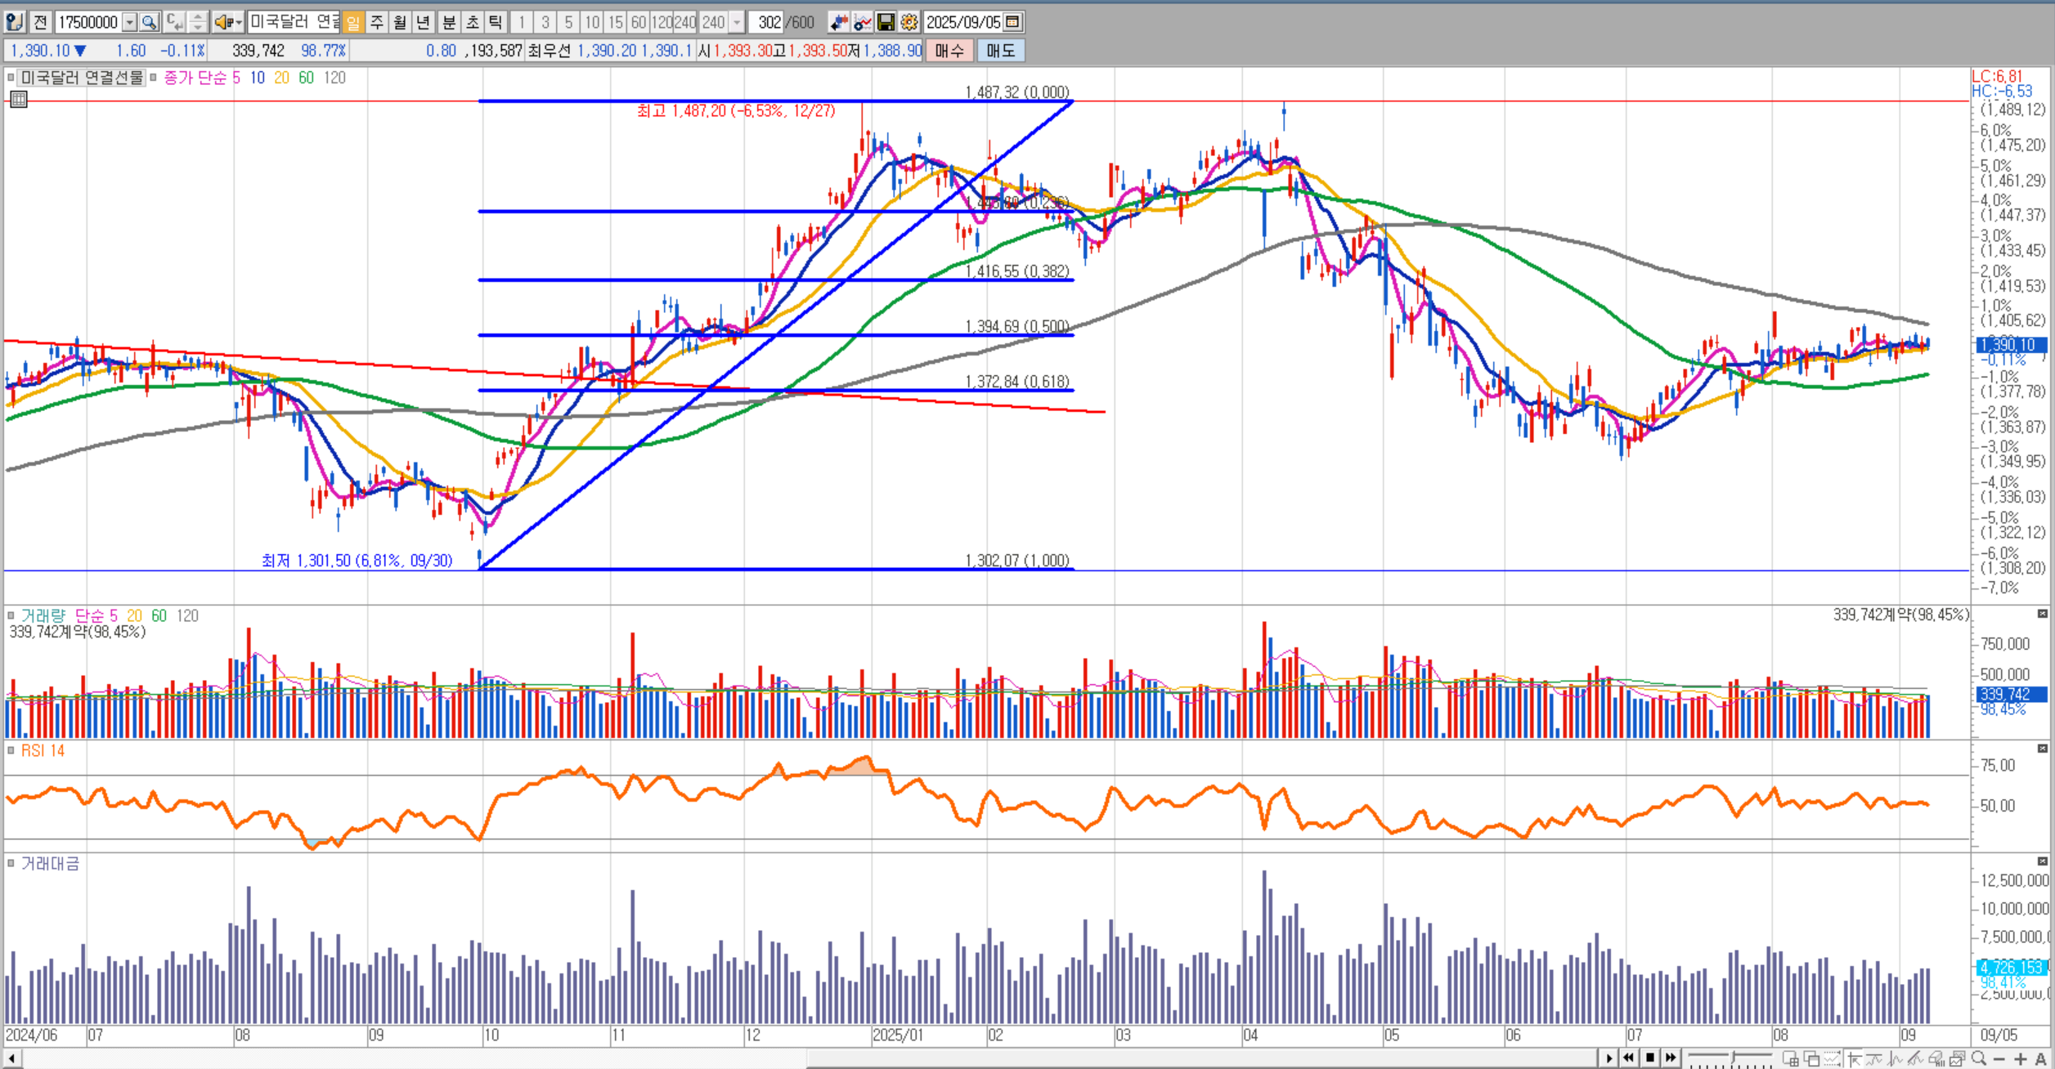Click the symbol search magnifier icon

point(149,22)
